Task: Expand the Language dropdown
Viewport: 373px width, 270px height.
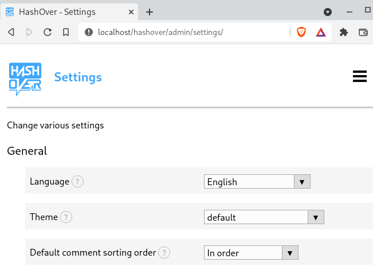Action: [x=257, y=182]
